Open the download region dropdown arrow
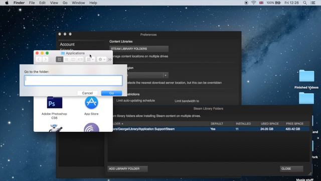The width and height of the screenshot is (321, 181). click(166, 75)
